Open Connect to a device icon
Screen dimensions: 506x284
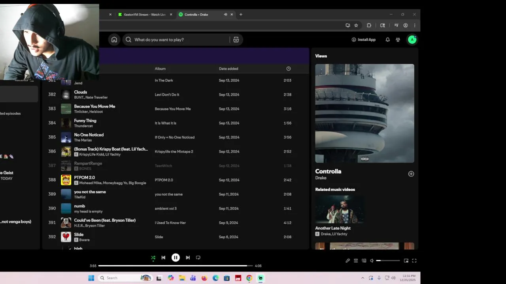(364, 261)
